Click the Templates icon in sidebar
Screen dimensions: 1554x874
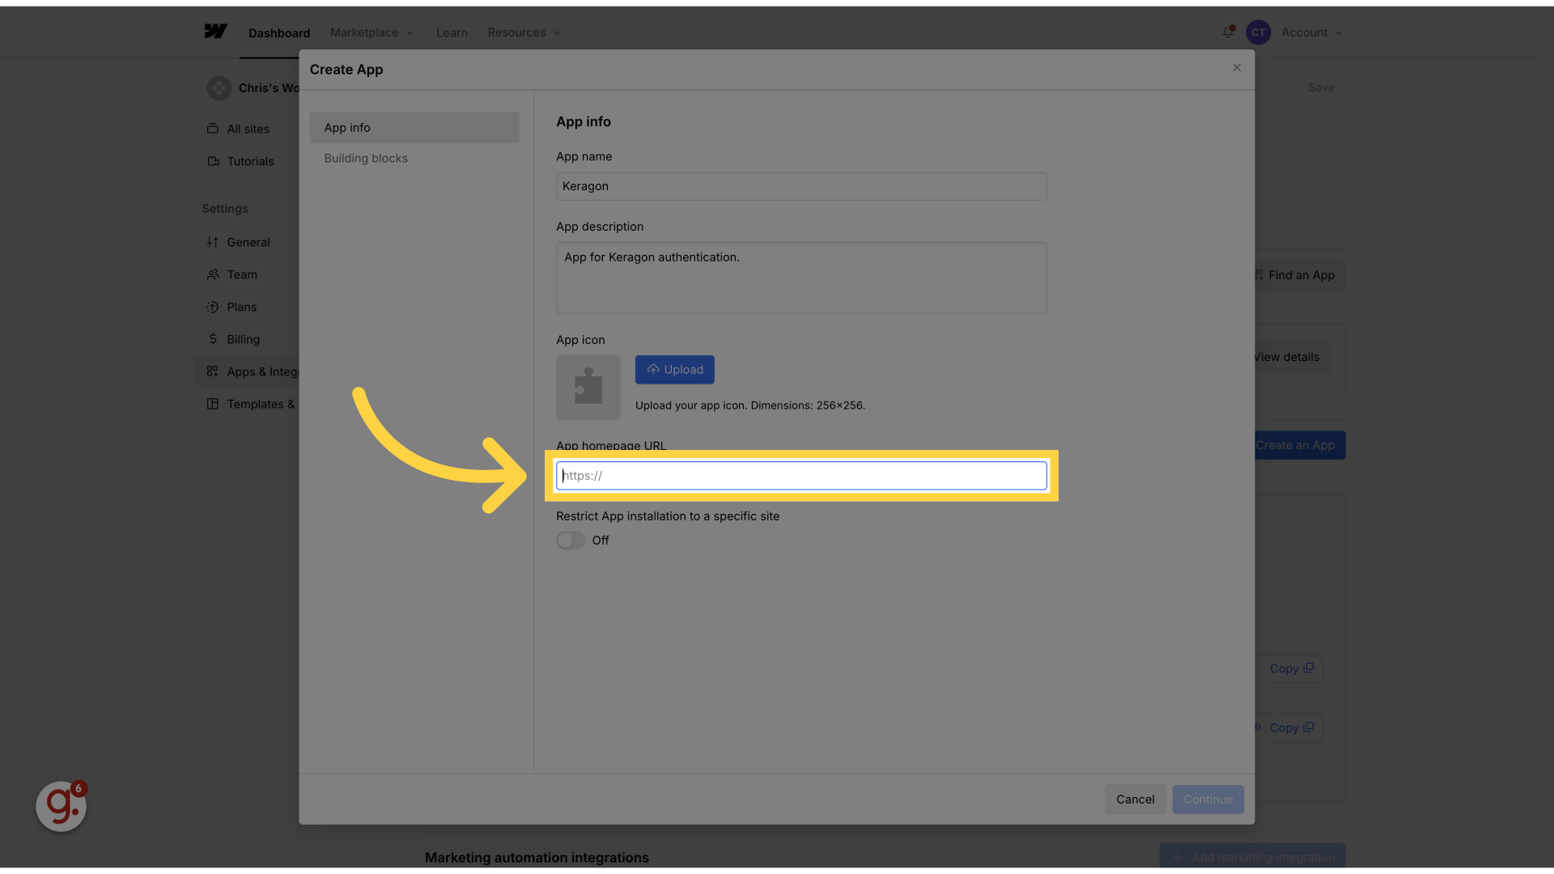(x=213, y=404)
